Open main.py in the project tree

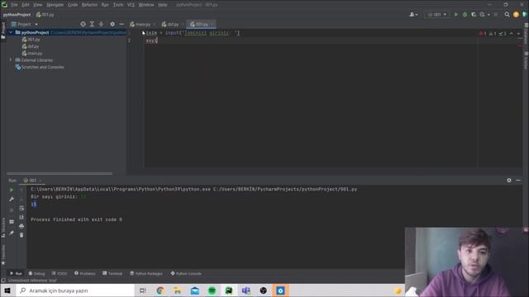point(35,53)
